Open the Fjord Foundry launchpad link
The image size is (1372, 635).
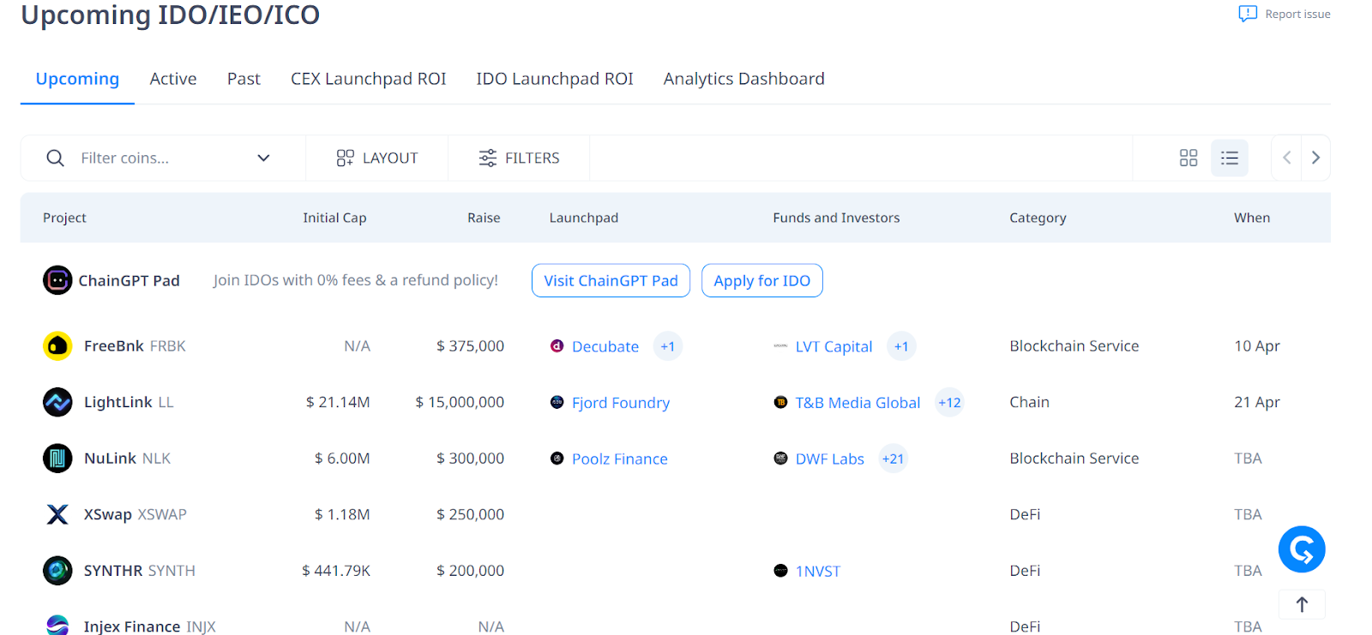click(x=621, y=403)
